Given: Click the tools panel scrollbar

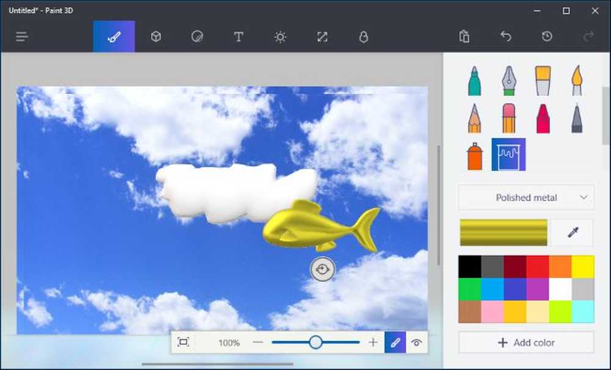Looking at the screenshot, I should click(606, 115).
